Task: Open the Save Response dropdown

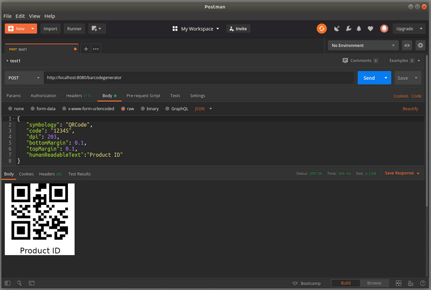Action: [x=402, y=173]
